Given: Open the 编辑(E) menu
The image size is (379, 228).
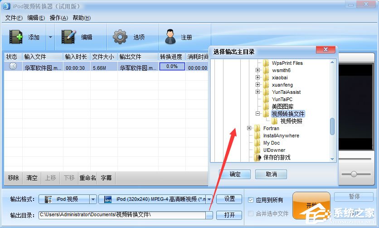Looking at the screenshot, I should [x=36, y=18].
